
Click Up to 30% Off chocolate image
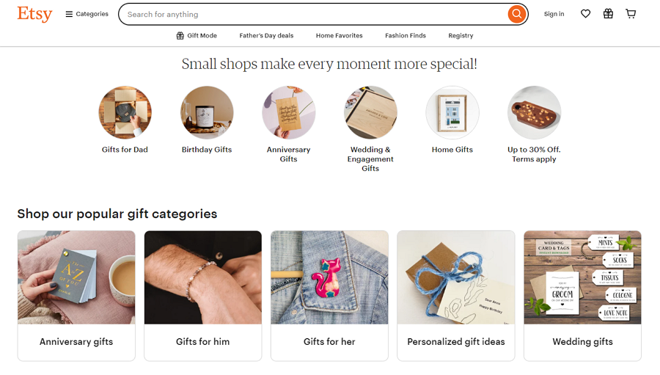pos(534,112)
